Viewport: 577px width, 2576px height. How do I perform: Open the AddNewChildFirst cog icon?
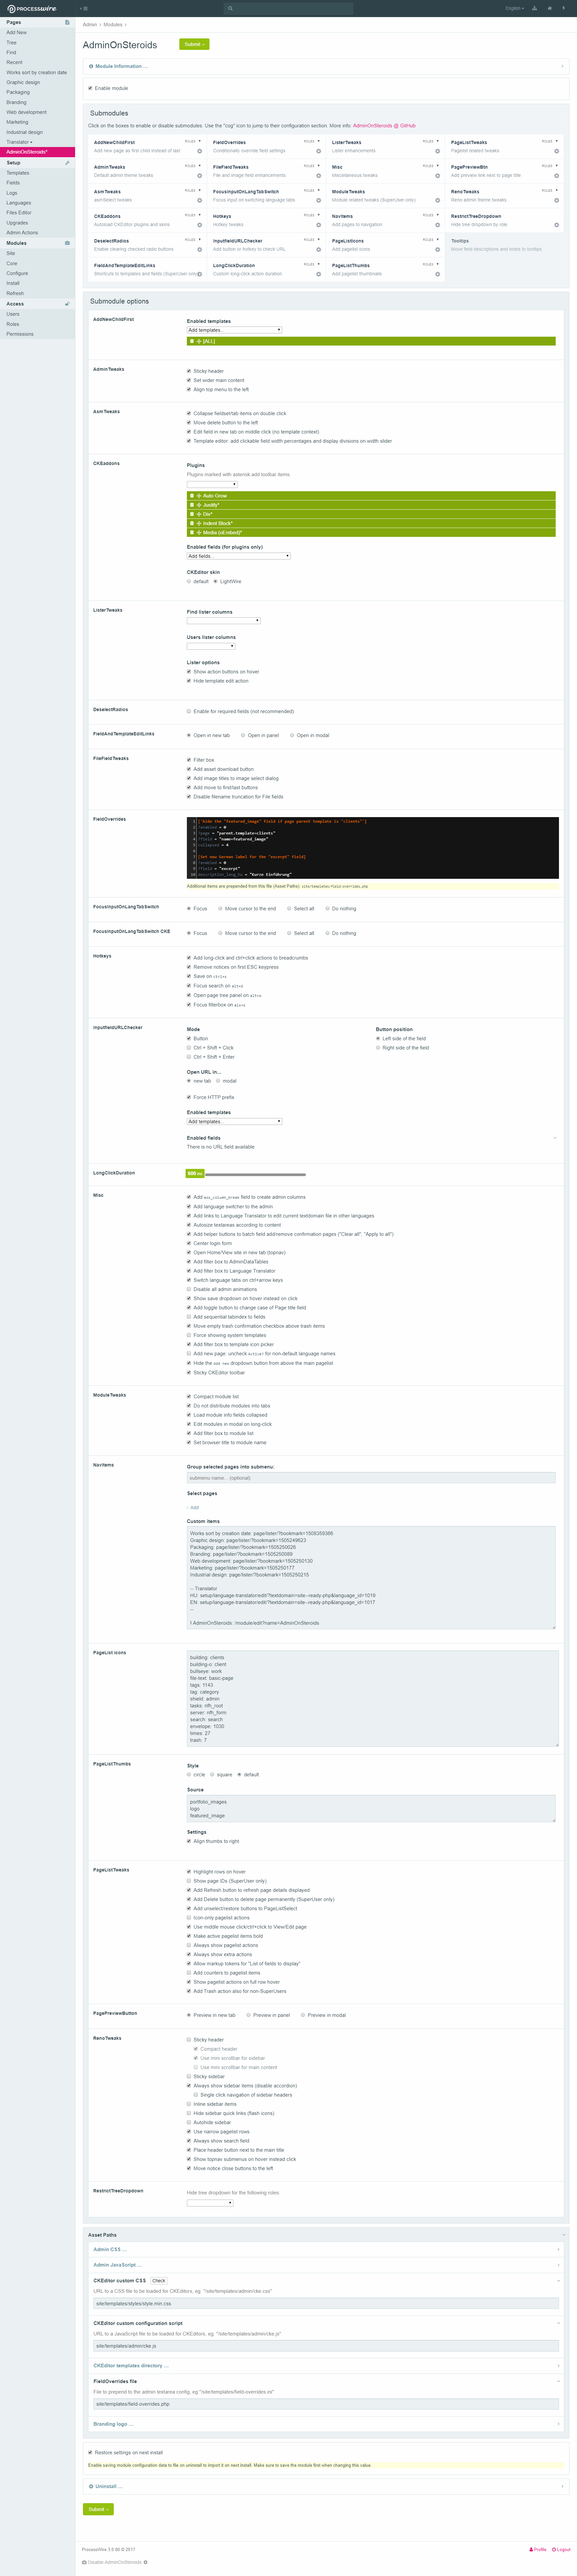click(x=200, y=151)
